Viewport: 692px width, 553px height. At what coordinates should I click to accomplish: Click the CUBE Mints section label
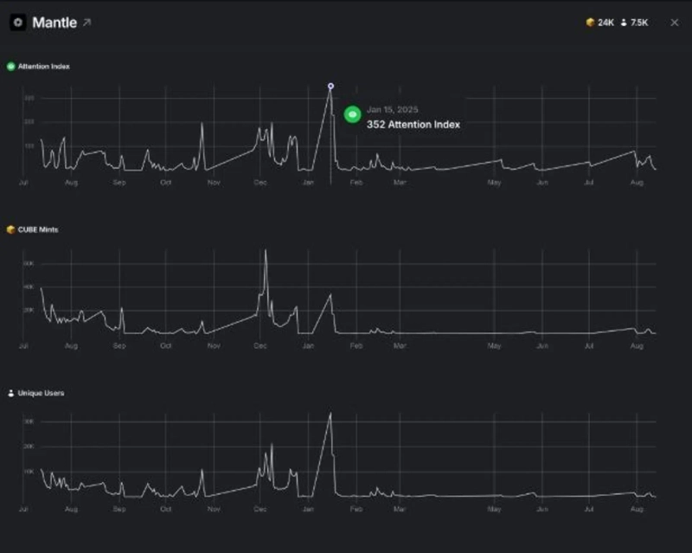coord(38,229)
